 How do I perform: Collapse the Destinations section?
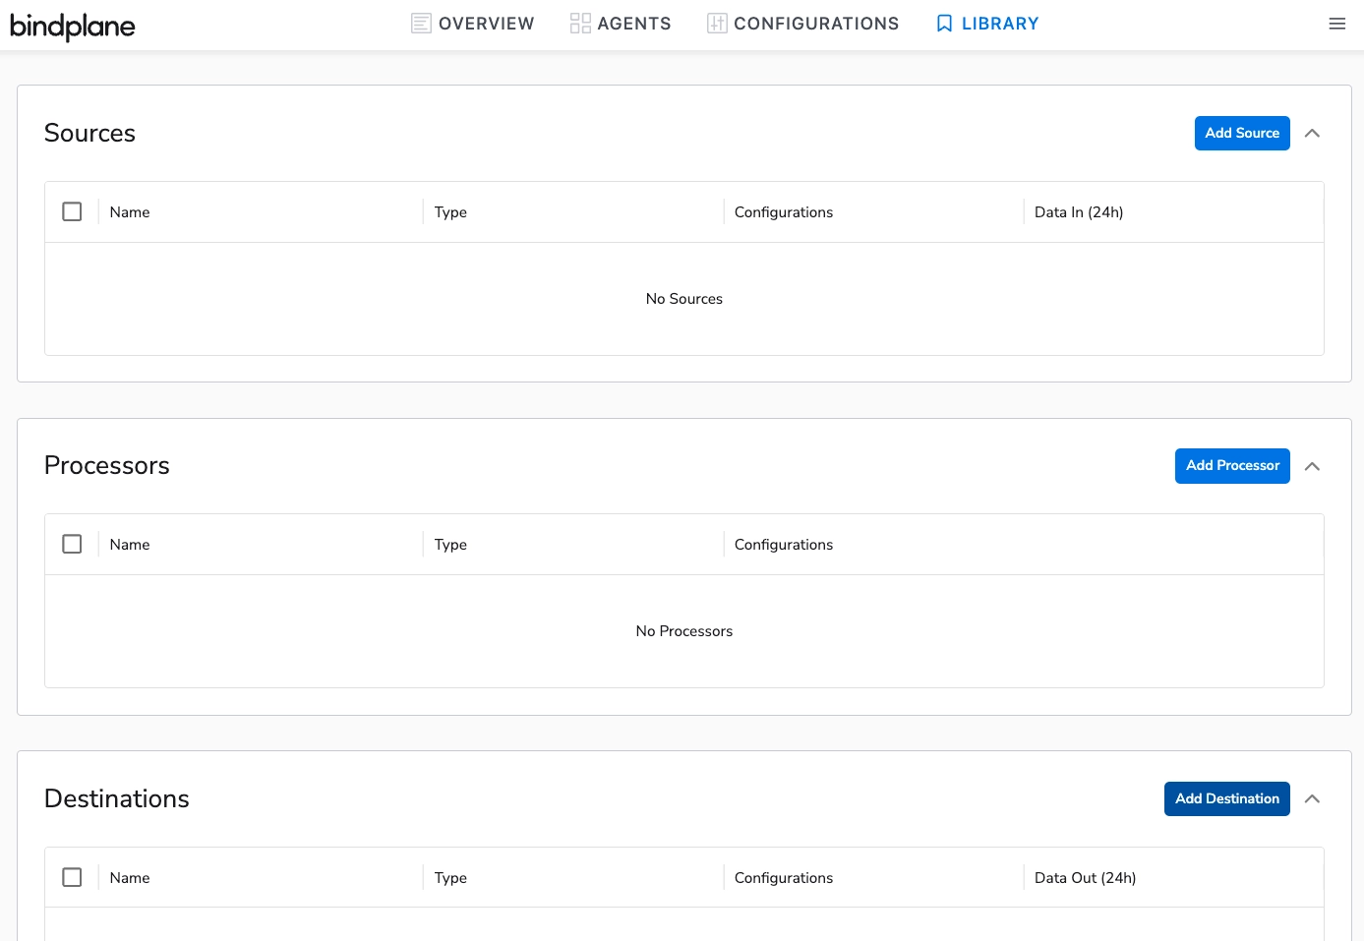pos(1312,798)
